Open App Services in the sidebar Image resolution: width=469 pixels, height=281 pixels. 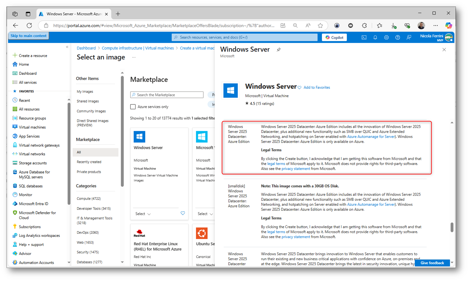[29, 136]
